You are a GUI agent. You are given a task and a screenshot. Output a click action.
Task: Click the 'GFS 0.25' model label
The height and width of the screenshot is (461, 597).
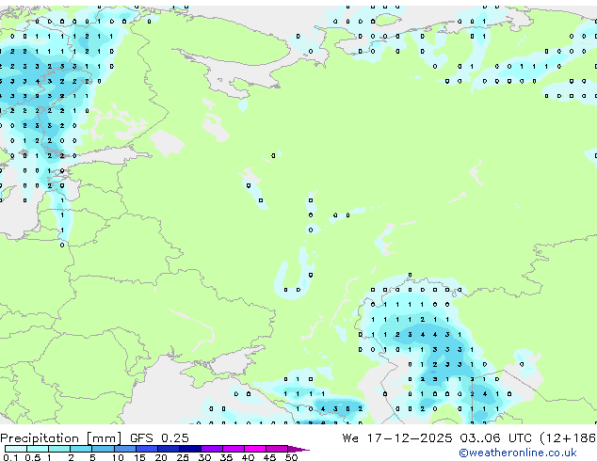click(x=159, y=438)
